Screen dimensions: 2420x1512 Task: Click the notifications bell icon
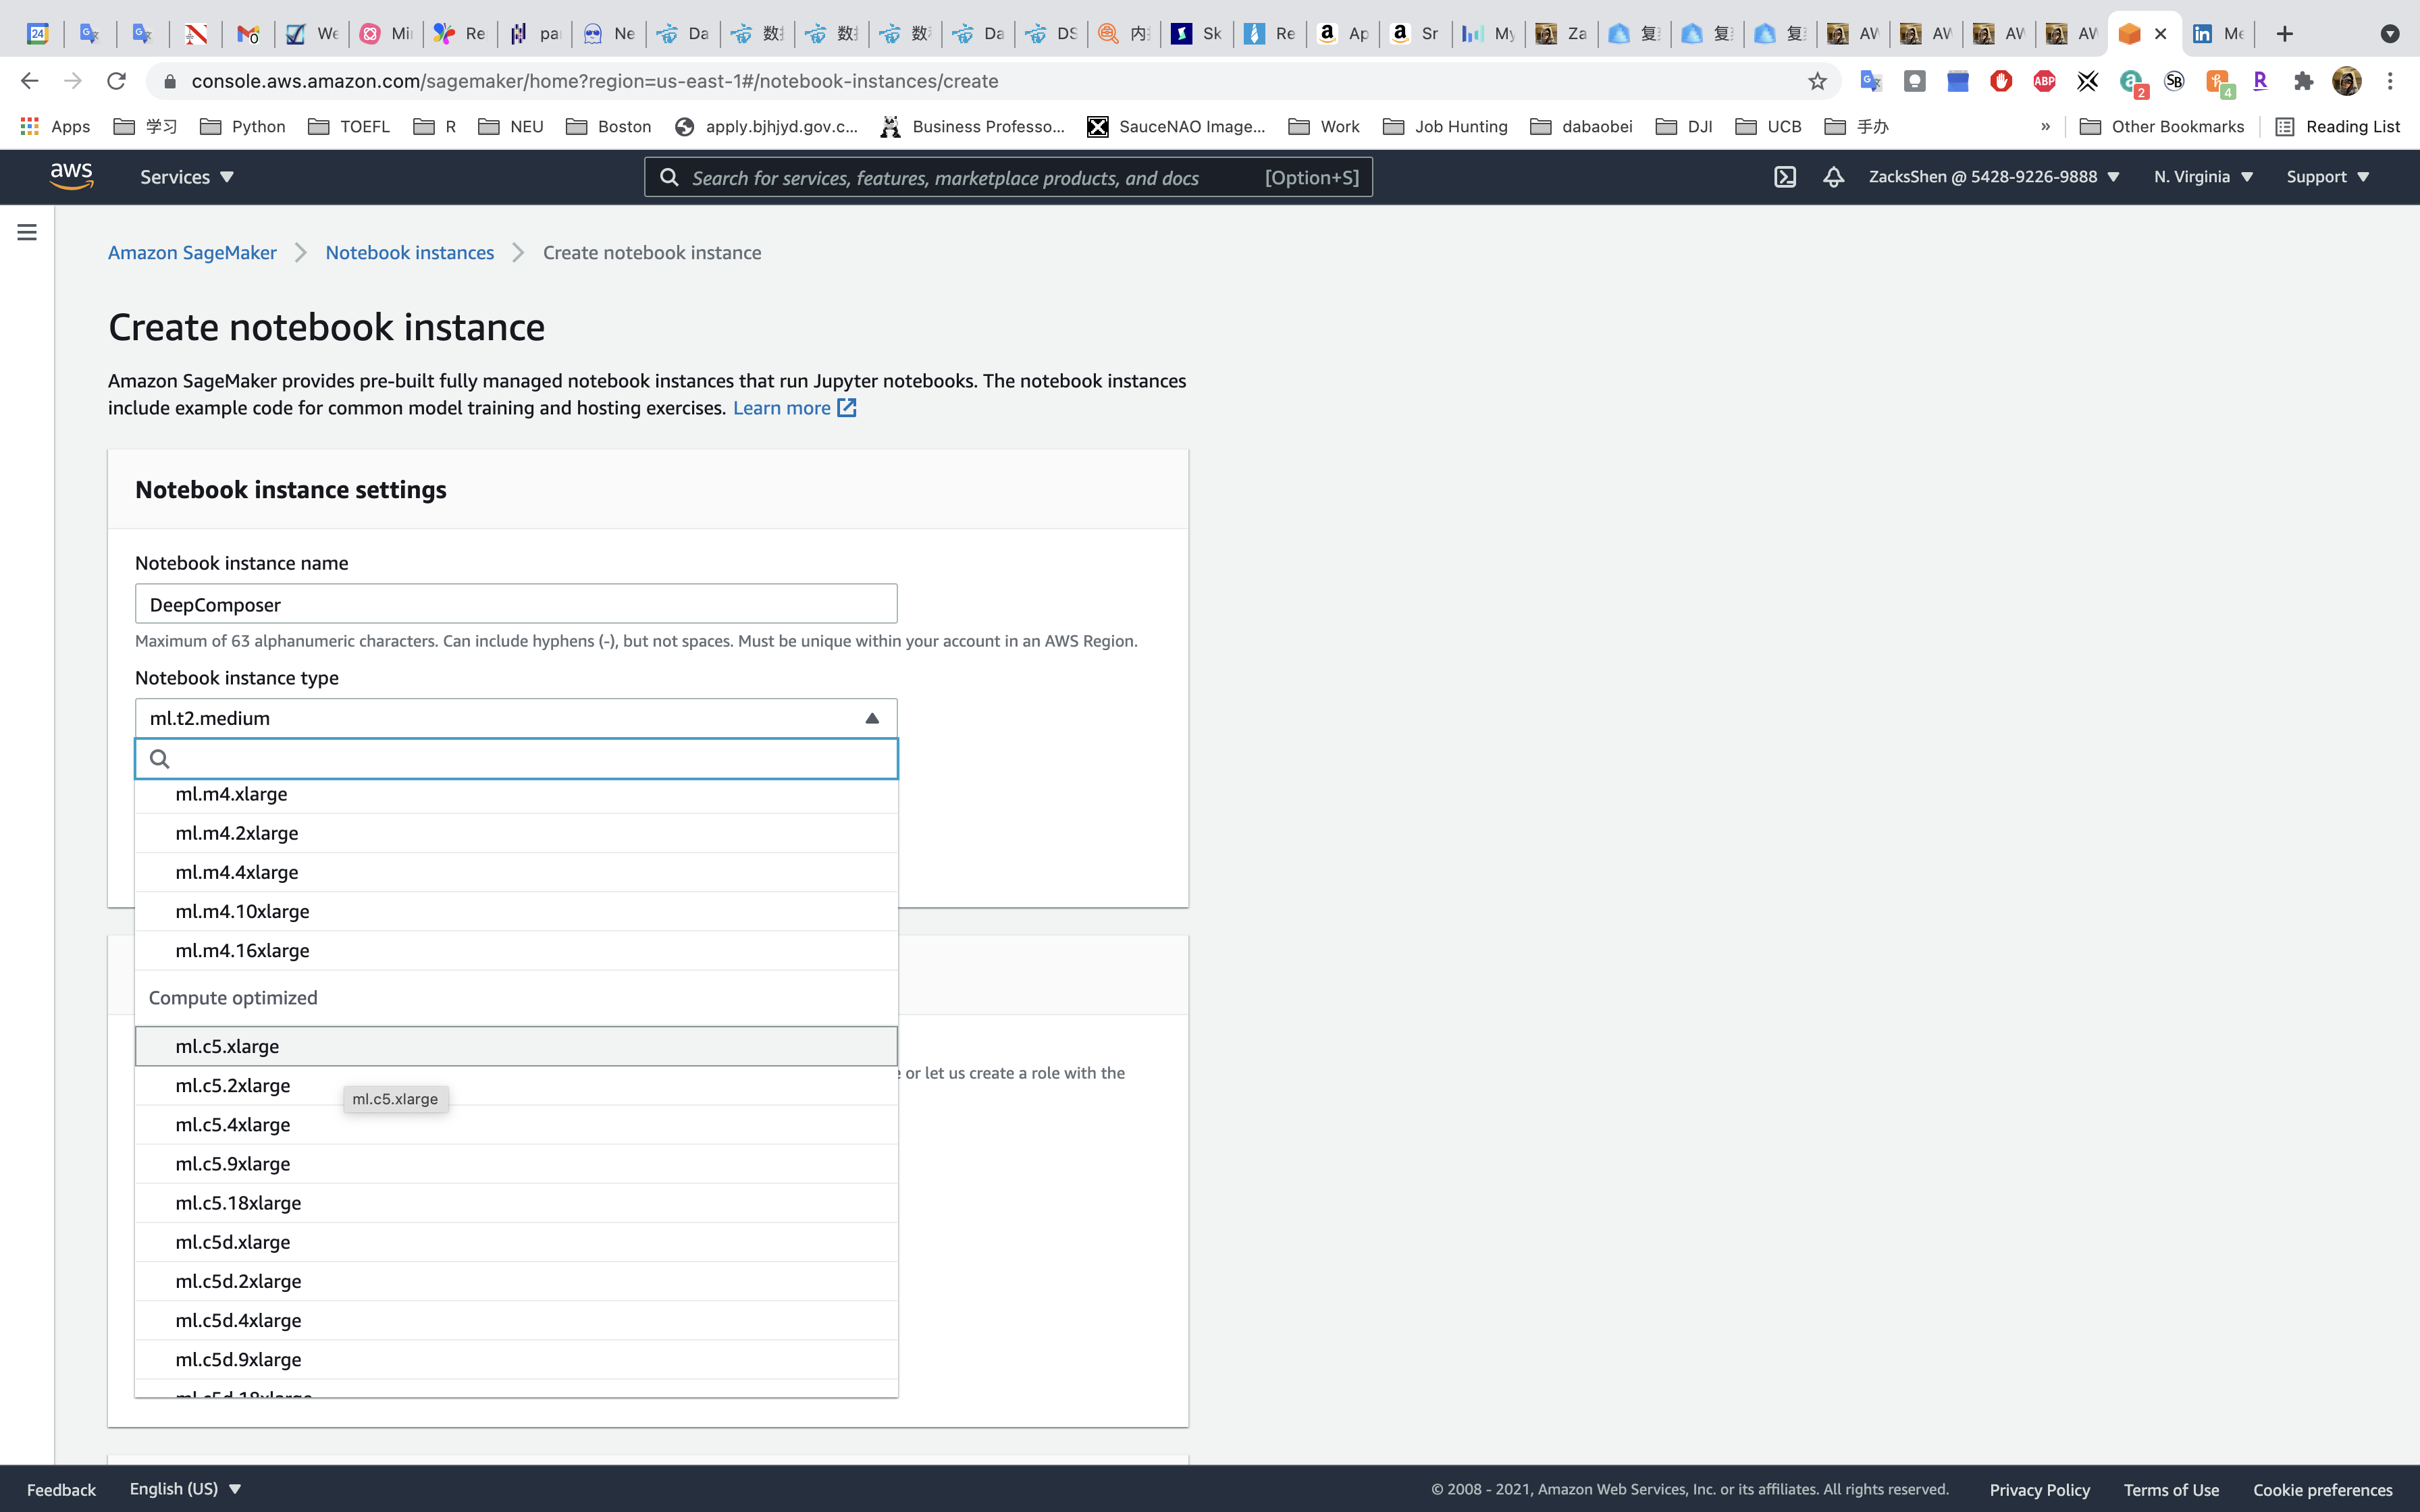pyautogui.click(x=1833, y=177)
